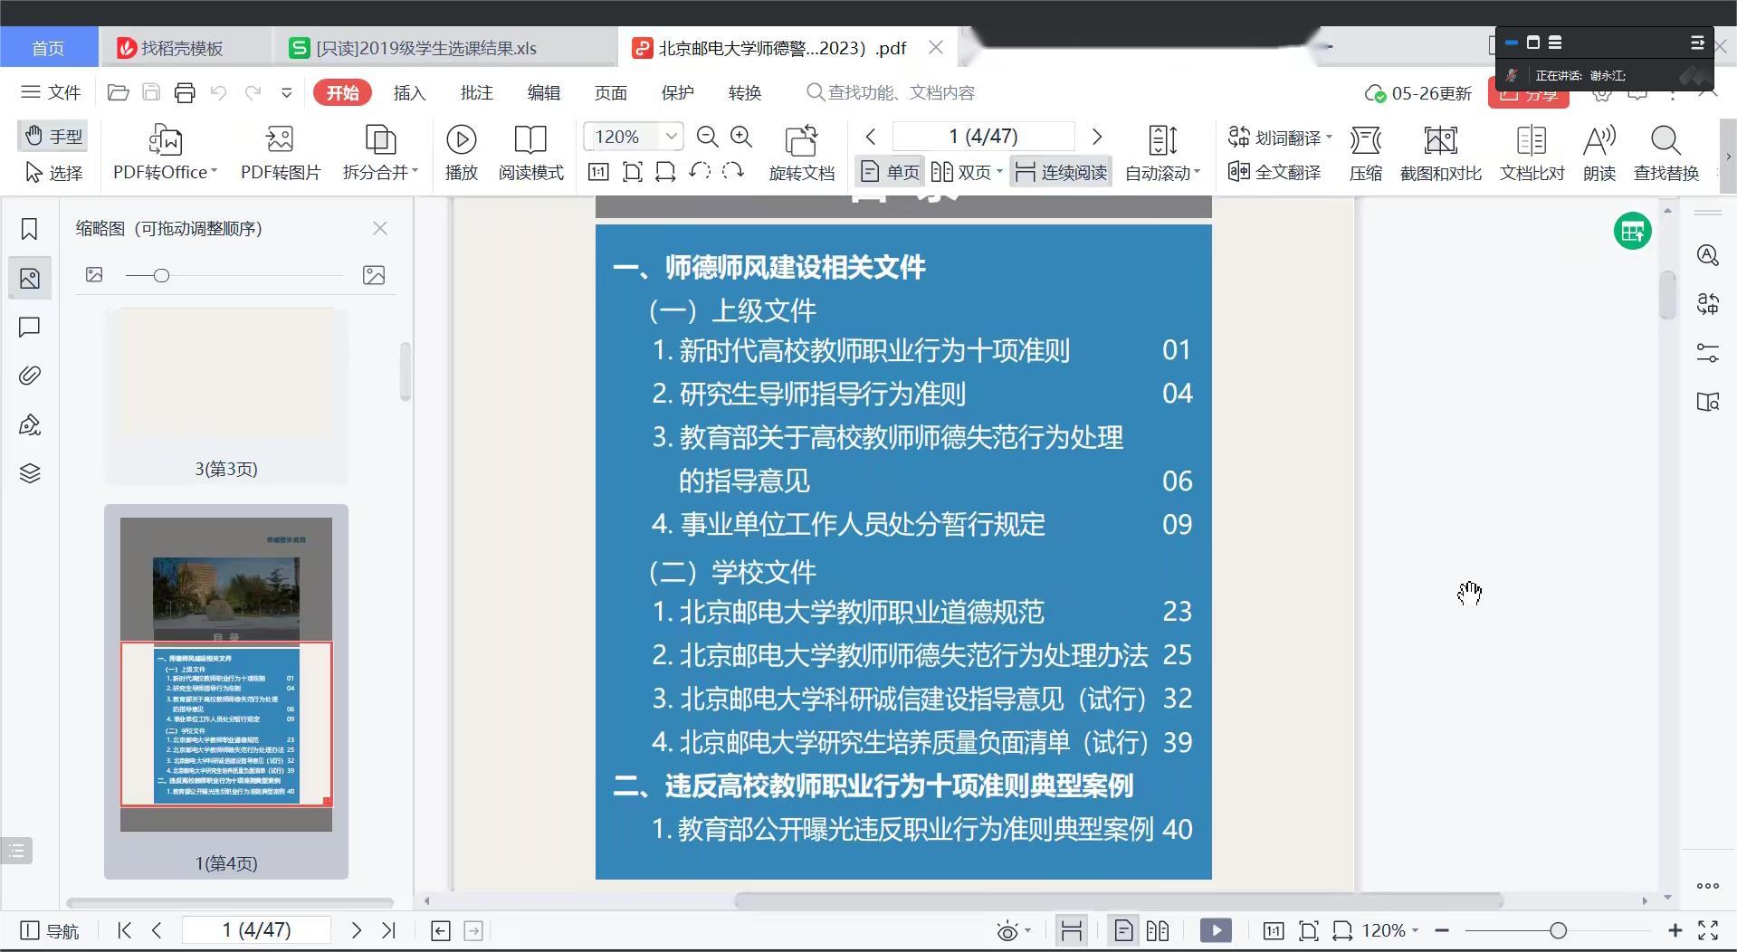Go to previous page in toolbar

pyautogui.click(x=871, y=137)
